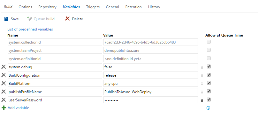
Task: Open the Retention tab
Action: [x=133, y=7]
